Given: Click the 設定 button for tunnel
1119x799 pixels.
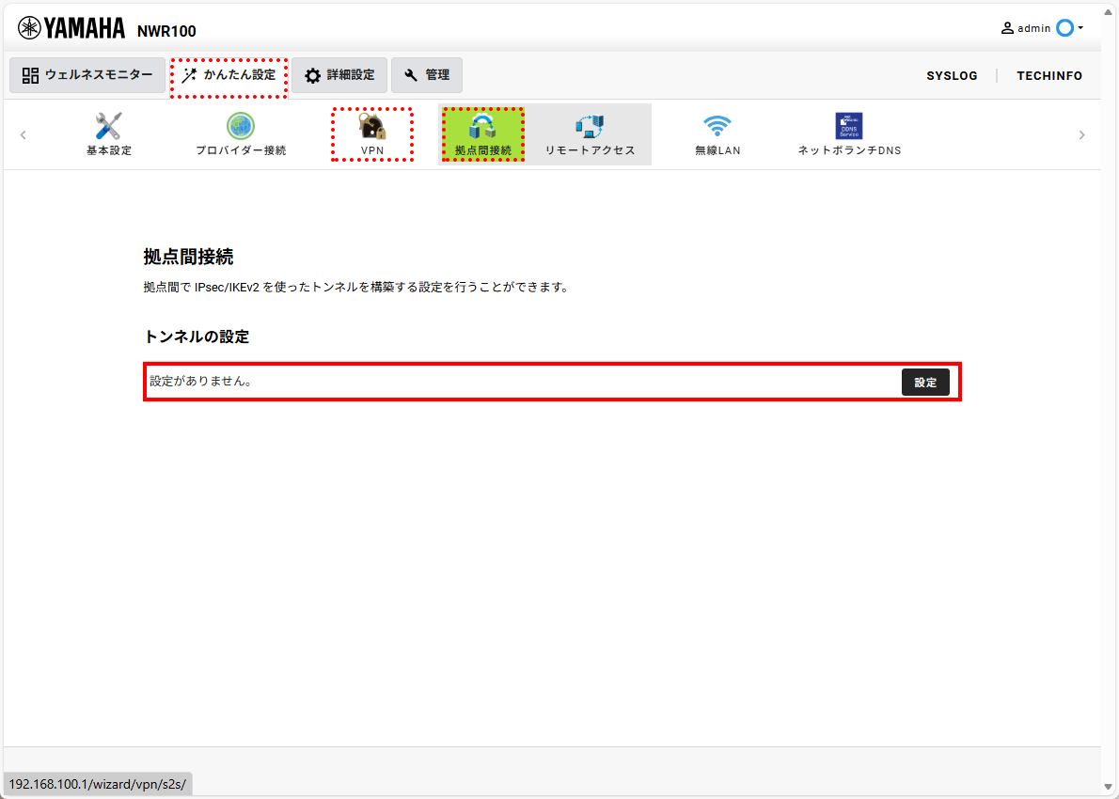Looking at the screenshot, I should pyautogui.click(x=925, y=383).
